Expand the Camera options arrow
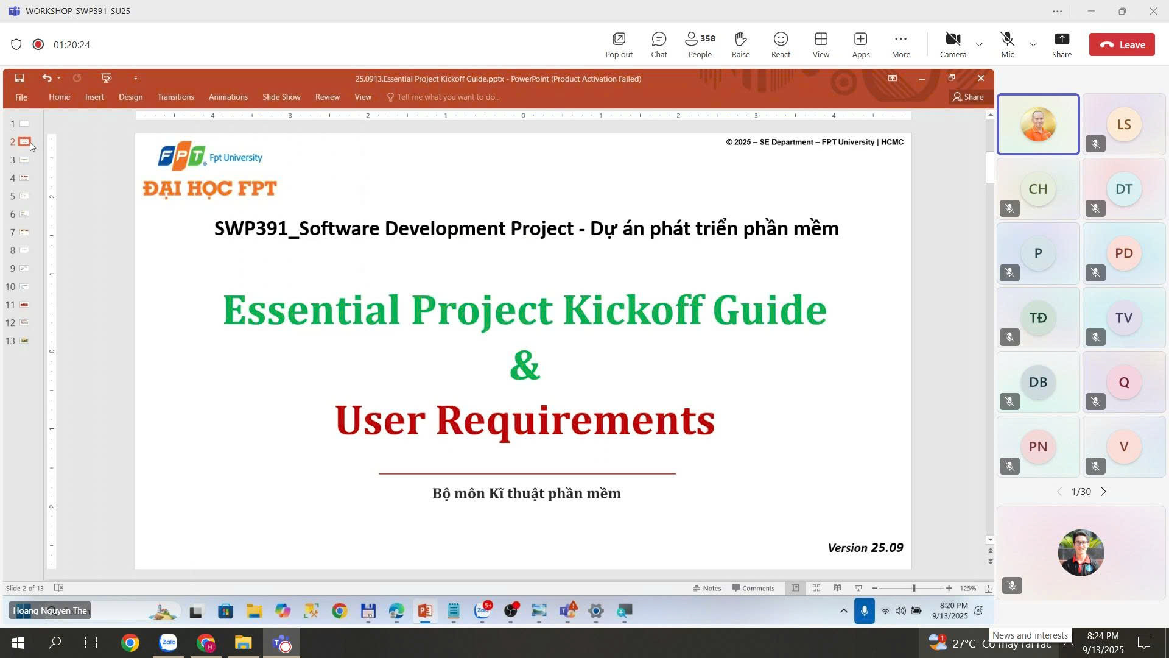This screenshot has width=1169, height=658. pos(979,44)
